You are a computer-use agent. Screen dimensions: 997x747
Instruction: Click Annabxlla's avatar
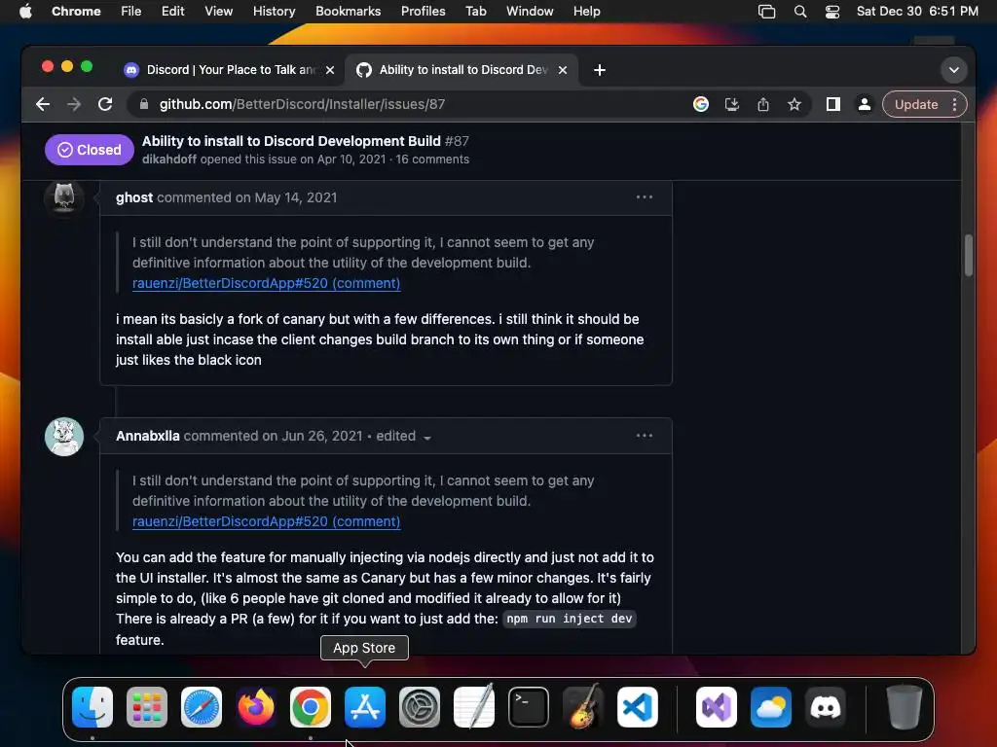coord(64,437)
